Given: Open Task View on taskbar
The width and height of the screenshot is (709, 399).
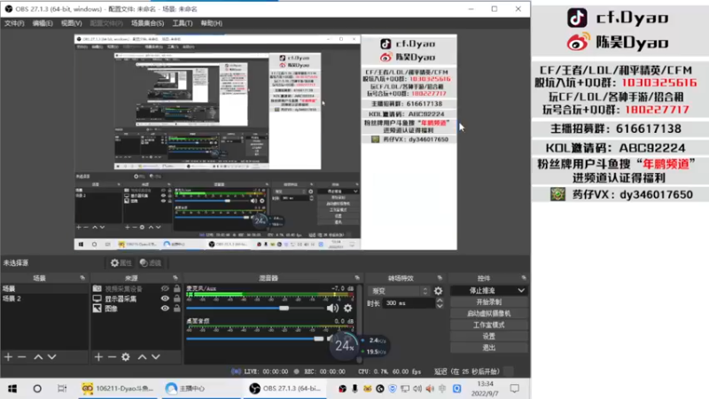Looking at the screenshot, I should click(62, 388).
